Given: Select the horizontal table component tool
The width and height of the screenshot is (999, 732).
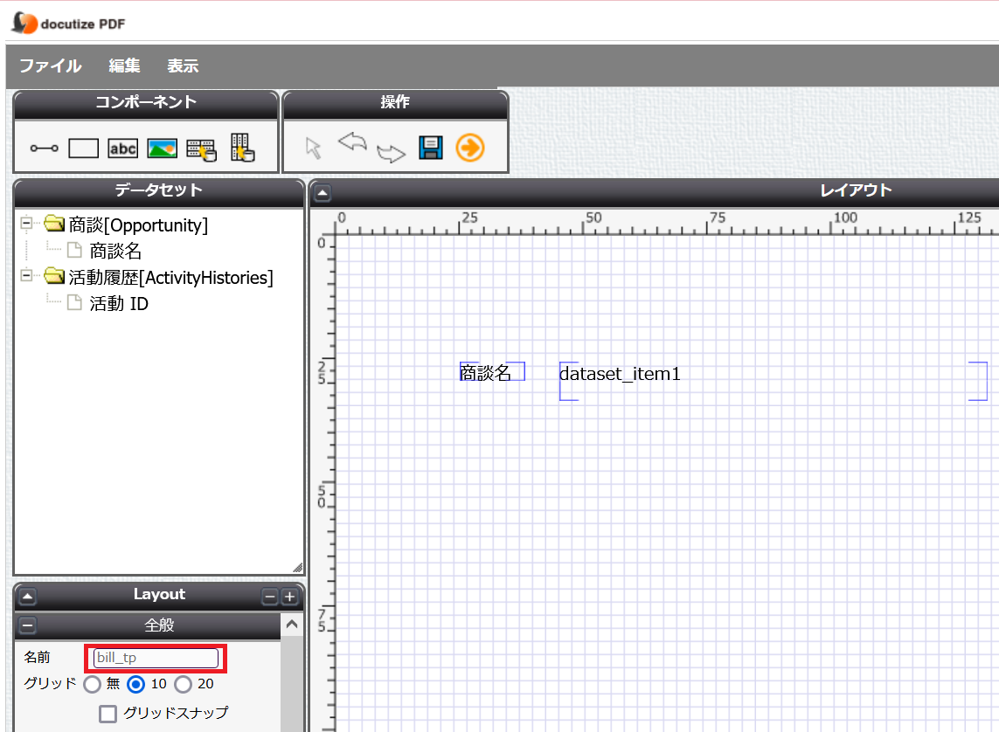Looking at the screenshot, I should (x=201, y=149).
